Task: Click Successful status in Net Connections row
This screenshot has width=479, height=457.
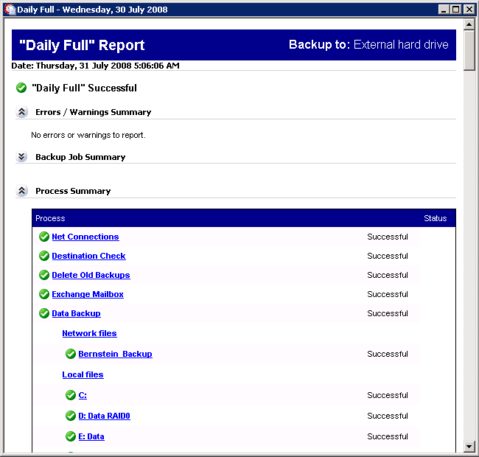Action: [388, 237]
